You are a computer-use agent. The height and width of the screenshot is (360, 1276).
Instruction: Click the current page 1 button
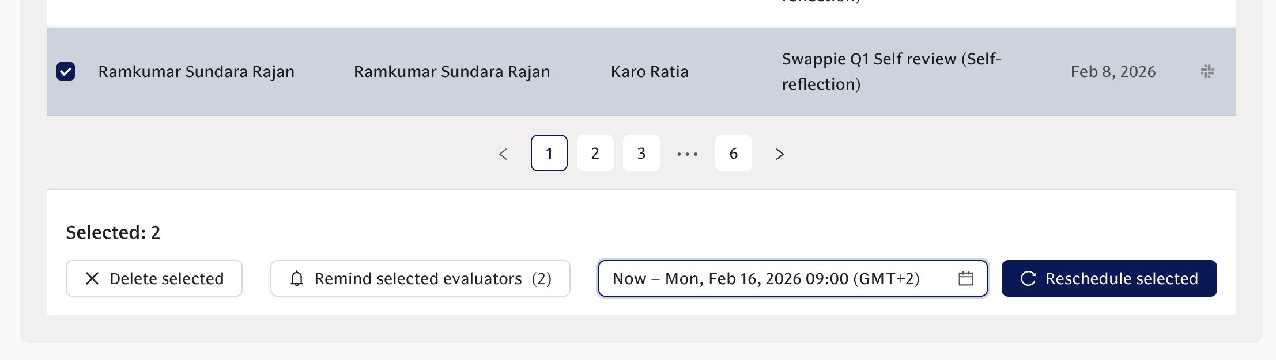[549, 154]
